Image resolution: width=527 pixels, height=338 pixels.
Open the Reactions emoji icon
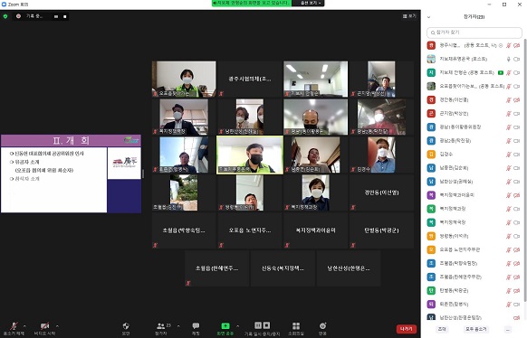tap(322, 325)
